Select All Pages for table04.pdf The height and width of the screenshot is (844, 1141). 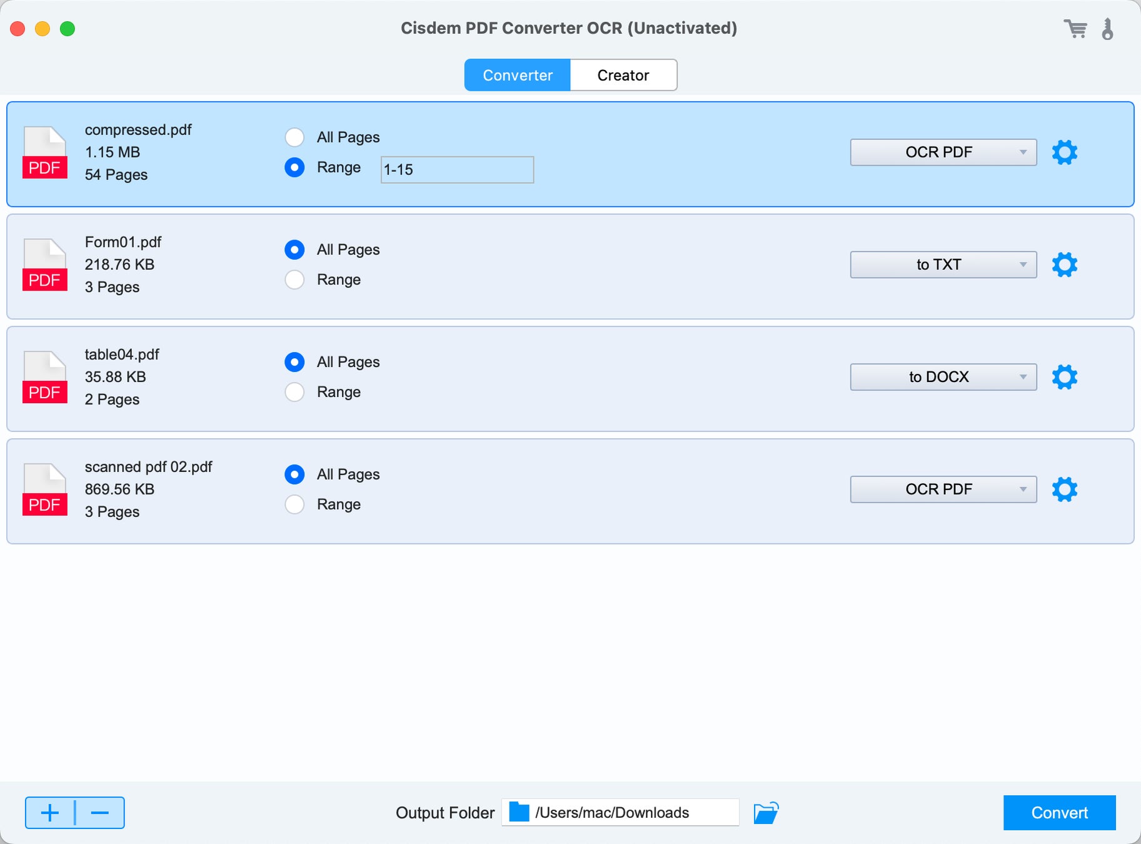[x=294, y=362]
